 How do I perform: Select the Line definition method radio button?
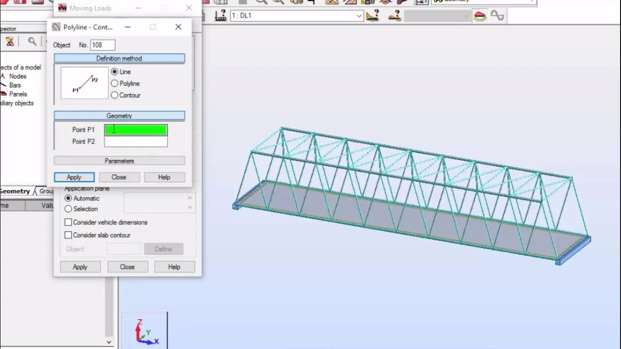[114, 72]
